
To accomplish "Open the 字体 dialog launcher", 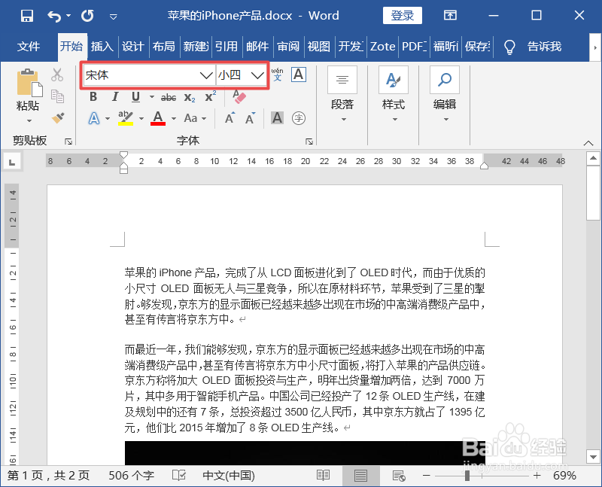I will tap(309, 142).
